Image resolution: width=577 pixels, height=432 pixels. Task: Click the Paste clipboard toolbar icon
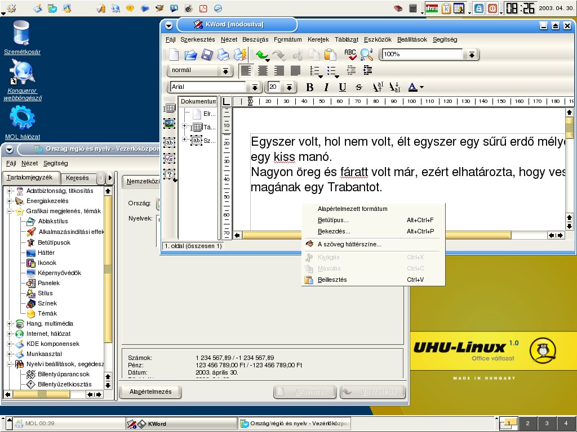pos(330,55)
